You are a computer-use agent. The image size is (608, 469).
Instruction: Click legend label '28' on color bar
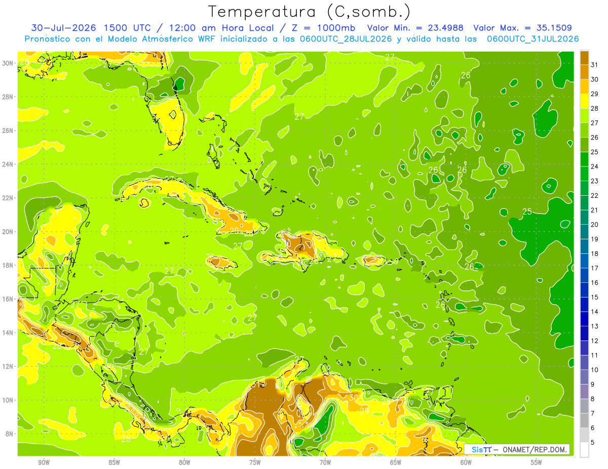(595, 108)
